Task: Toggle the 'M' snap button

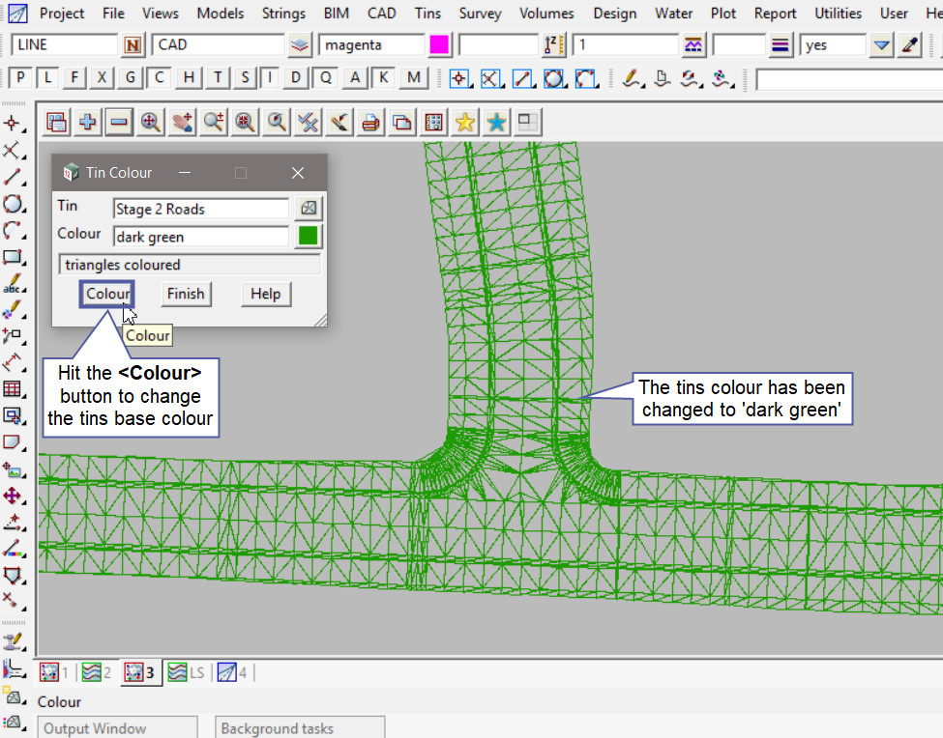Action: [x=414, y=78]
